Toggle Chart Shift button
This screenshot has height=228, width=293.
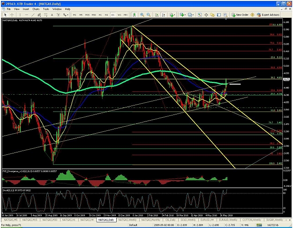pos(163,15)
